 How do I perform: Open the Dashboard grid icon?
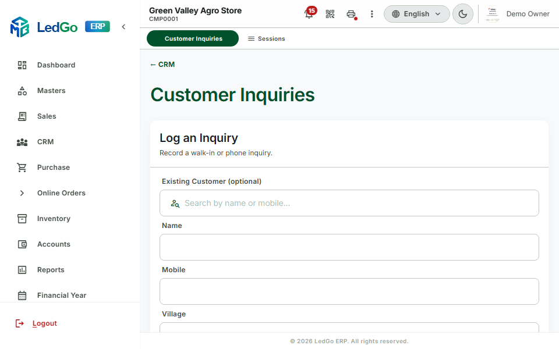22,65
